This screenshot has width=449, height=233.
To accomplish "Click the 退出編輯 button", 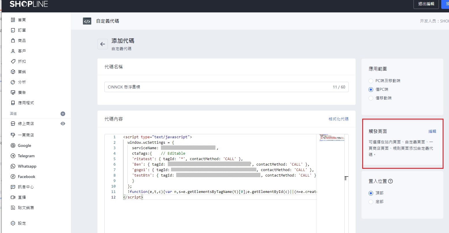I will click(426, 4).
